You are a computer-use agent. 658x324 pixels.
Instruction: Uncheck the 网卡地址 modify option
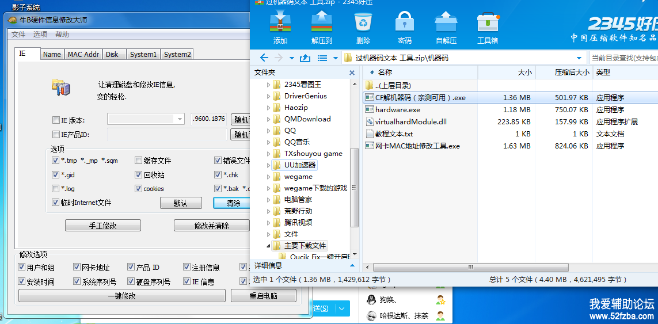(77, 267)
